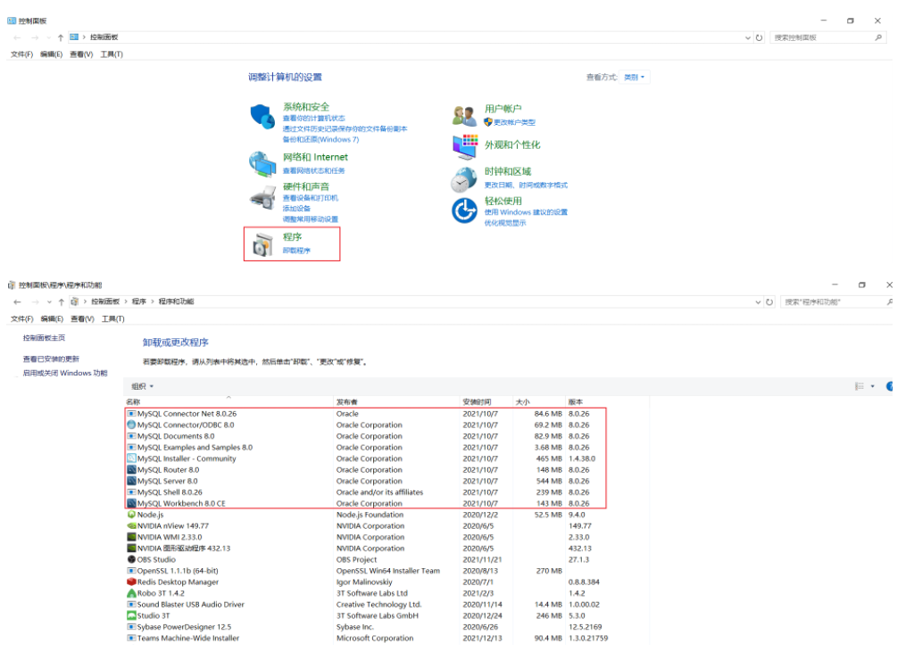
Task: Click 启用或关闭 Windows 功能 link
Action: [x=65, y=373]
